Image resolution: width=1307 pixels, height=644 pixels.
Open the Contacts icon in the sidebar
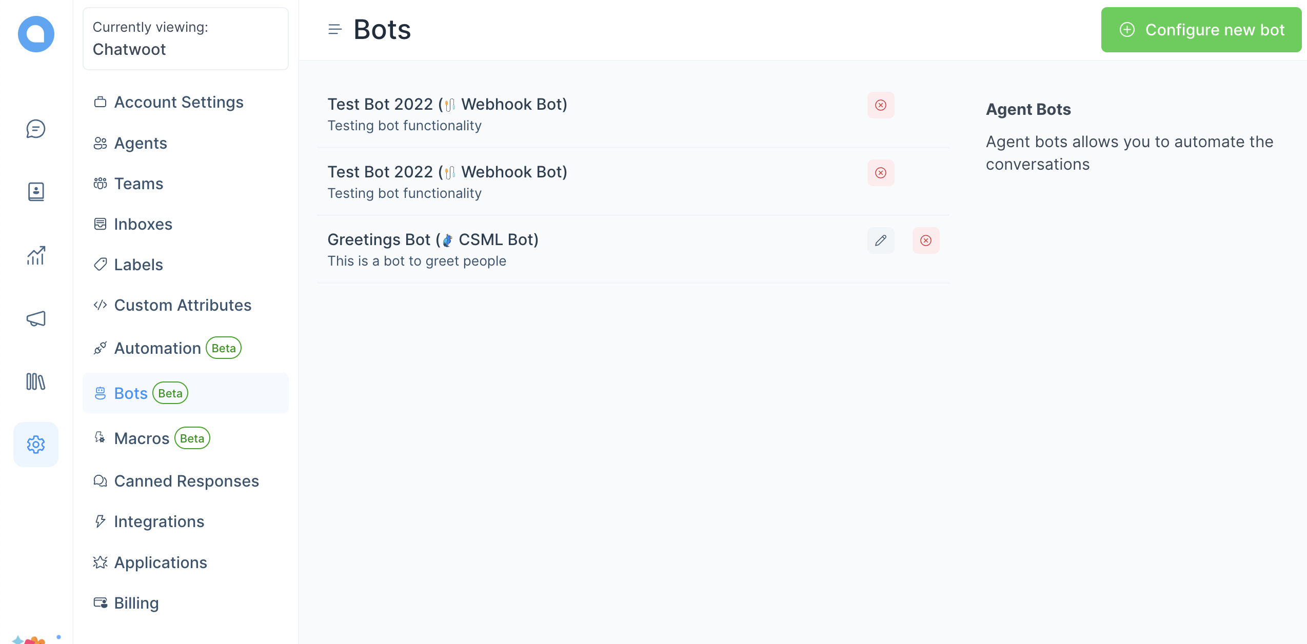(35, 191)
